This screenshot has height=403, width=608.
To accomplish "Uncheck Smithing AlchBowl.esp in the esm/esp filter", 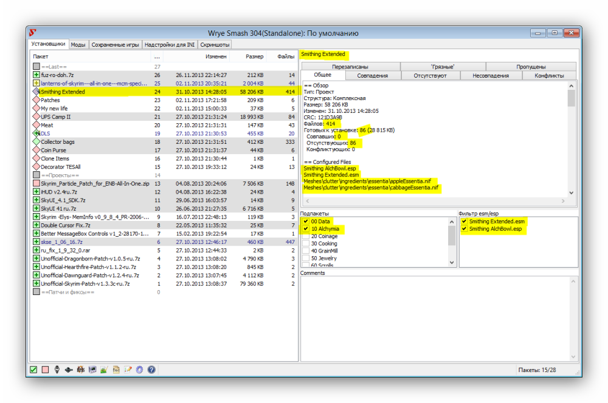I will 464,229.
